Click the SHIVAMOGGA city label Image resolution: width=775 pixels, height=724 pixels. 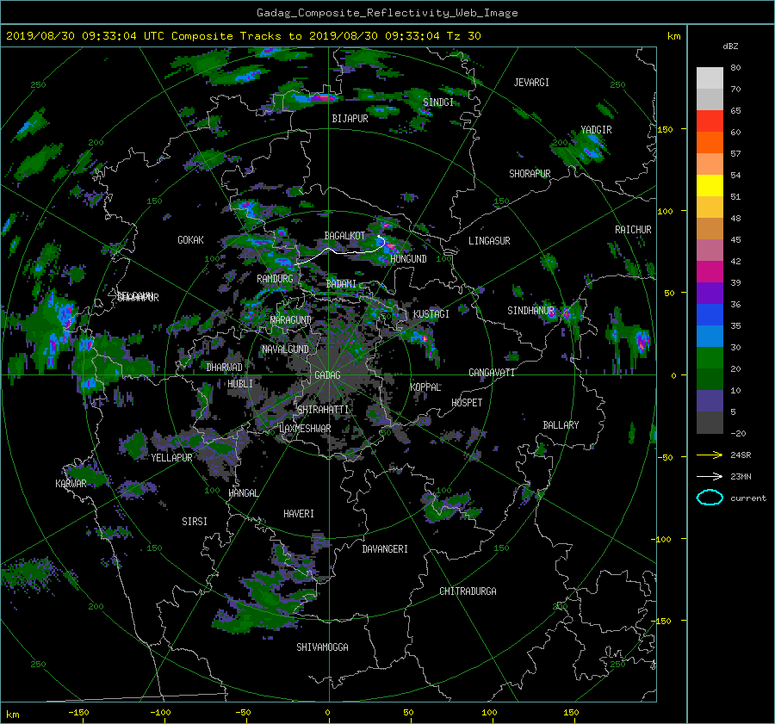tap(322, 647)
